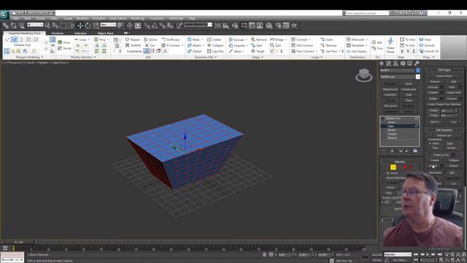The image size is (467, 263).
Task: Expand the Geometry (All) panel footer
Action: click(206, 57)
